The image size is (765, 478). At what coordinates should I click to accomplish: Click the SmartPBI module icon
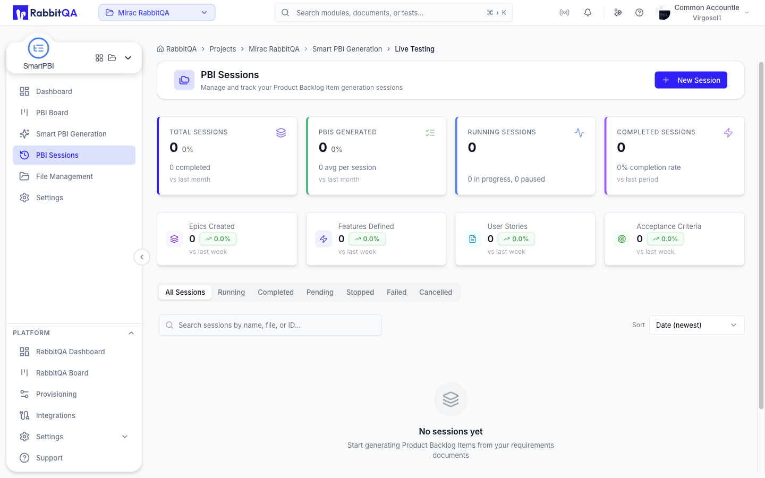point(38,48)
